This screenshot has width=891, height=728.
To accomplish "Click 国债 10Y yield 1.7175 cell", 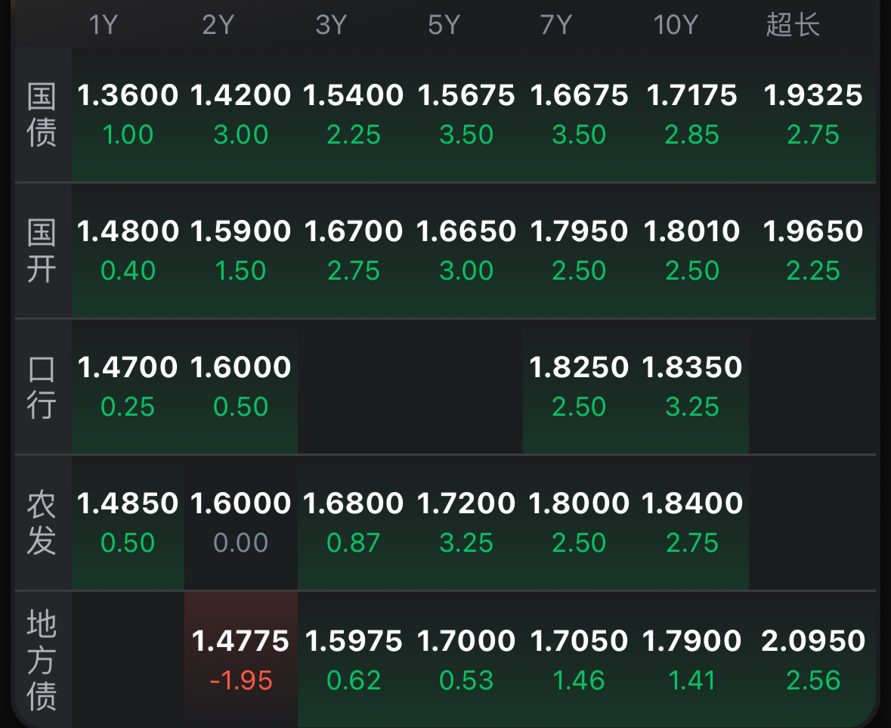I will (692, 115).
